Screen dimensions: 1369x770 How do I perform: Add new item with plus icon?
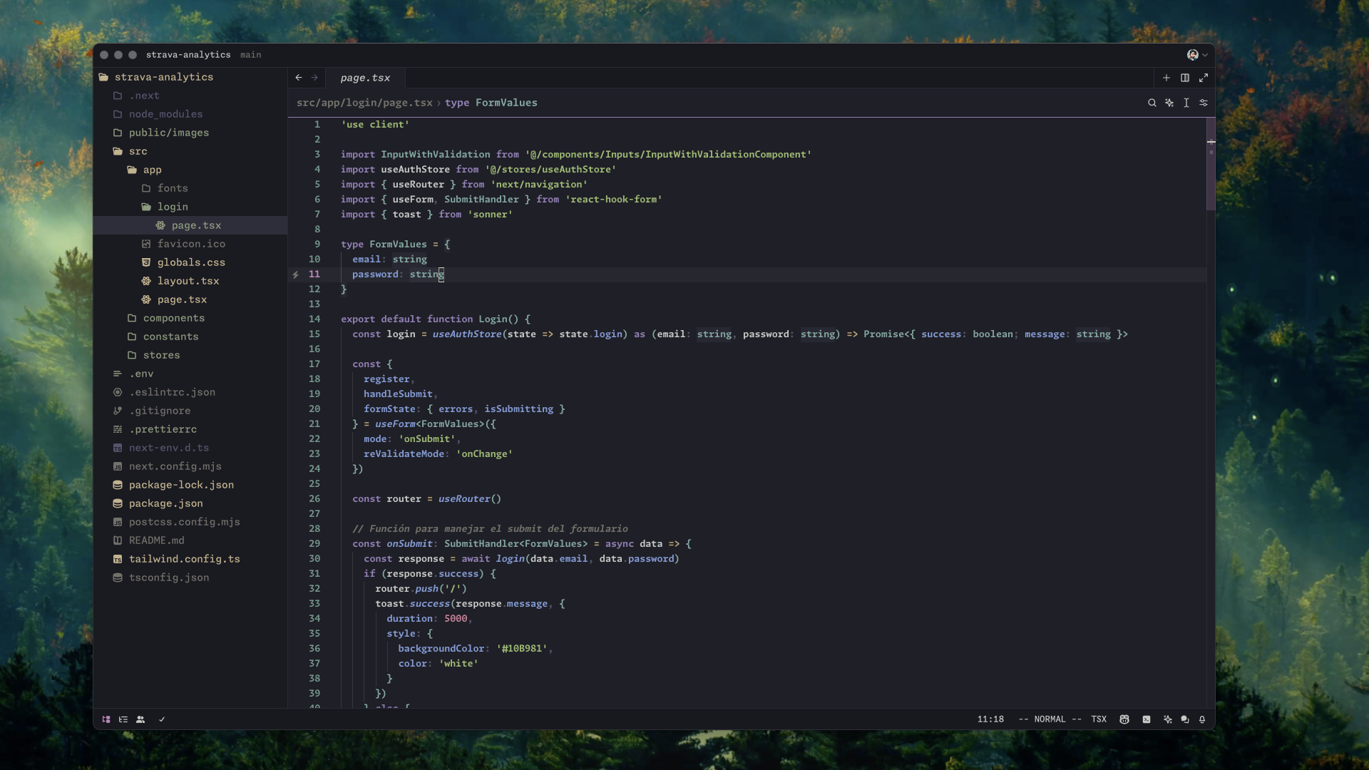click(x=1167, y=78)
